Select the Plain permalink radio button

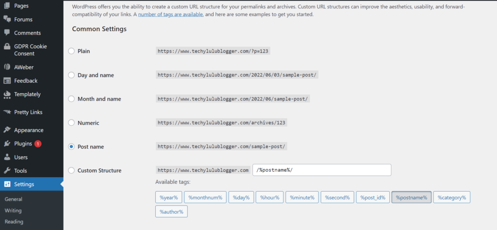72,51
